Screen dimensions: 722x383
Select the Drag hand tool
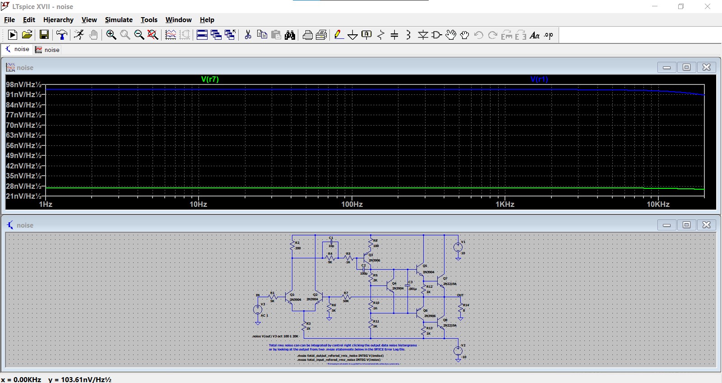point(465,35)
